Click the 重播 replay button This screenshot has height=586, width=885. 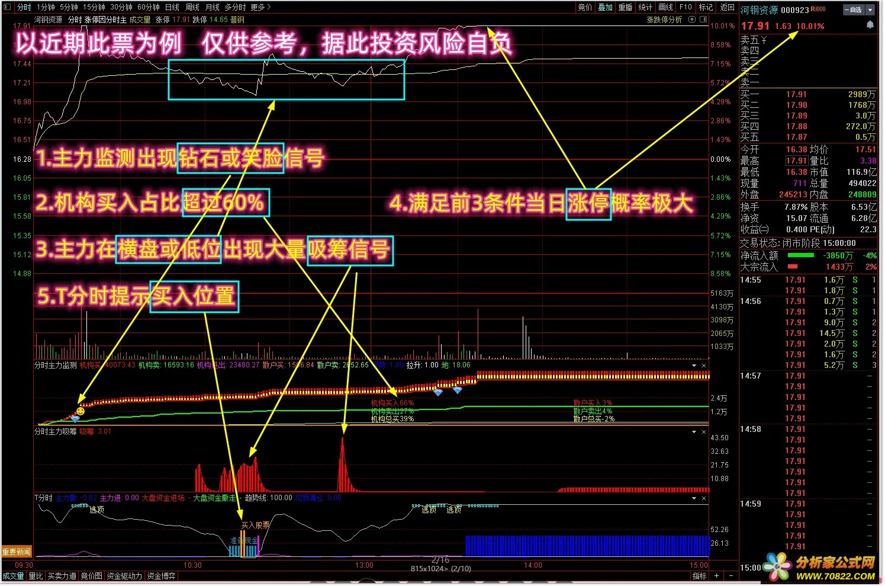[x=625, y=7]
